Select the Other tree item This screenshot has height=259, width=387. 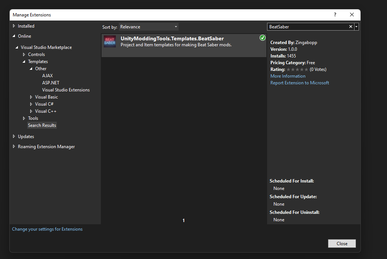tap(41, 69)
